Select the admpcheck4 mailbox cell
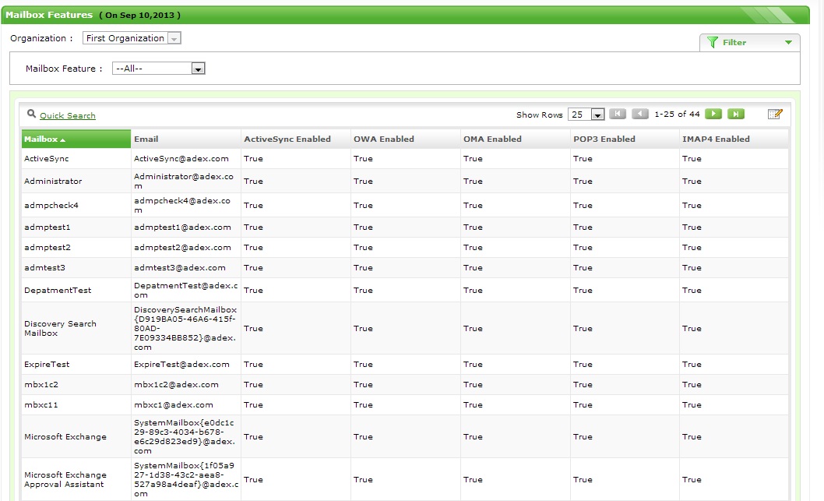 coord(76,205)
